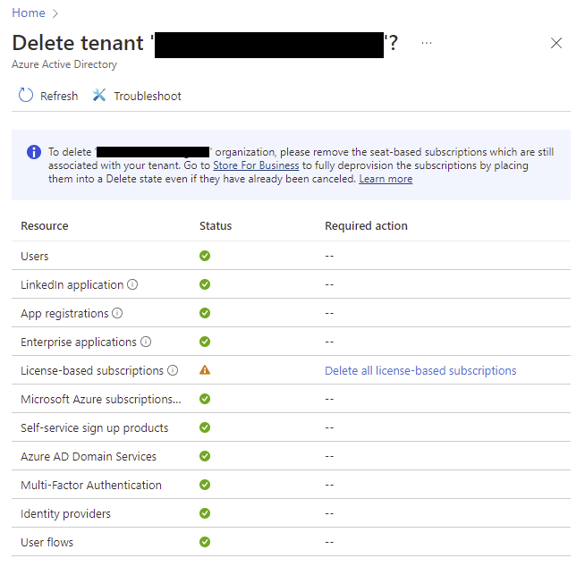Click Enterprise applications green check status
The image size is (585, 575).
click(205, 342)
